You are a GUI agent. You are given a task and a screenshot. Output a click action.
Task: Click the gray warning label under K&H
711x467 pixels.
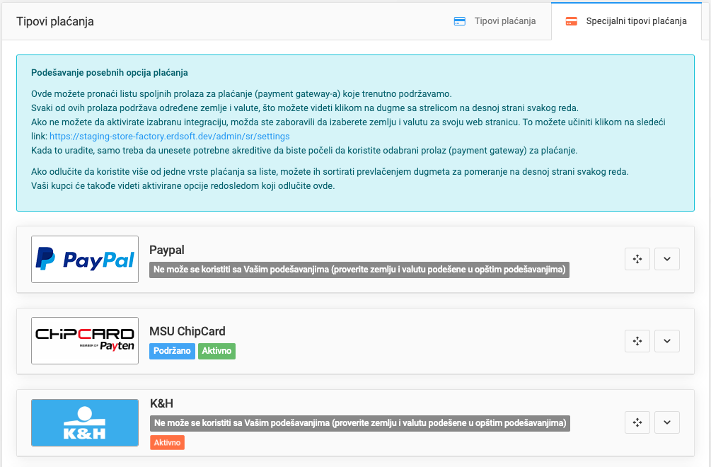pos(359,423)
